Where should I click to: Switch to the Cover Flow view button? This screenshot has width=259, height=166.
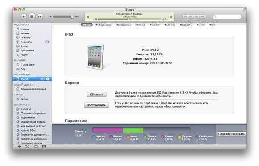(x=202, y=17)
